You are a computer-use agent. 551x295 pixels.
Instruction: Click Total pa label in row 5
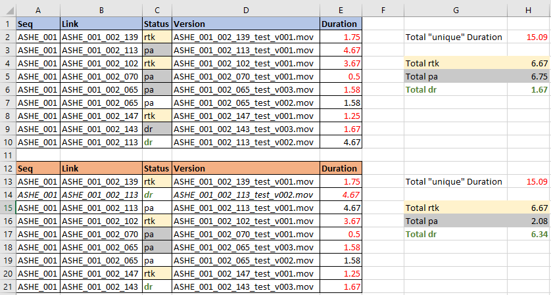[456, 77]
